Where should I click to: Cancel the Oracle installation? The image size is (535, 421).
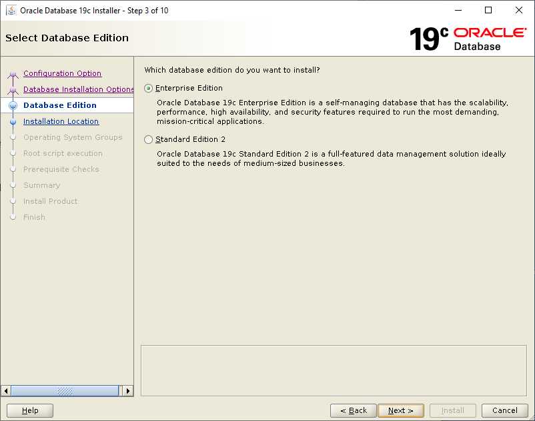(x=504, y=410)
